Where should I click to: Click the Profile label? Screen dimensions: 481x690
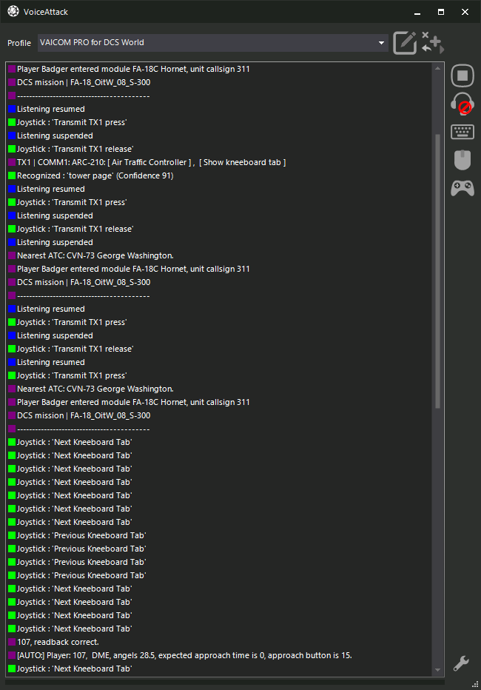[x=19, y=43]
